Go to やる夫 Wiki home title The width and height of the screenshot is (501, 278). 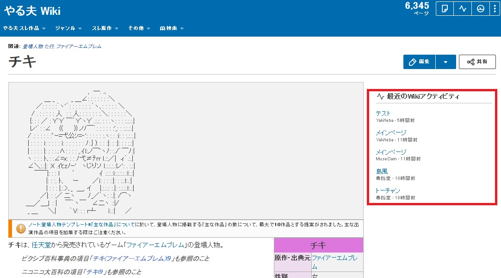[32, 11]
